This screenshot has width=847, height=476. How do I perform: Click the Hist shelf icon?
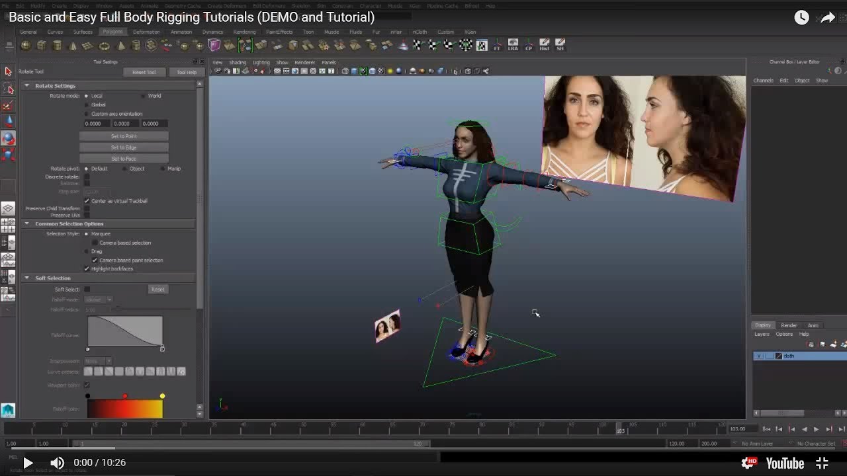point(545,45)
